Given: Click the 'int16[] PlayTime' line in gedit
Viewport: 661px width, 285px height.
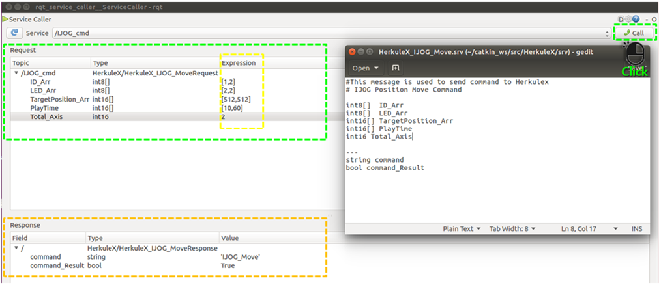Looking at the screenshot, I should point(379,129).
